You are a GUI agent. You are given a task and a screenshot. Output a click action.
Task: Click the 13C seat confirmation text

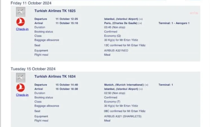125,45
